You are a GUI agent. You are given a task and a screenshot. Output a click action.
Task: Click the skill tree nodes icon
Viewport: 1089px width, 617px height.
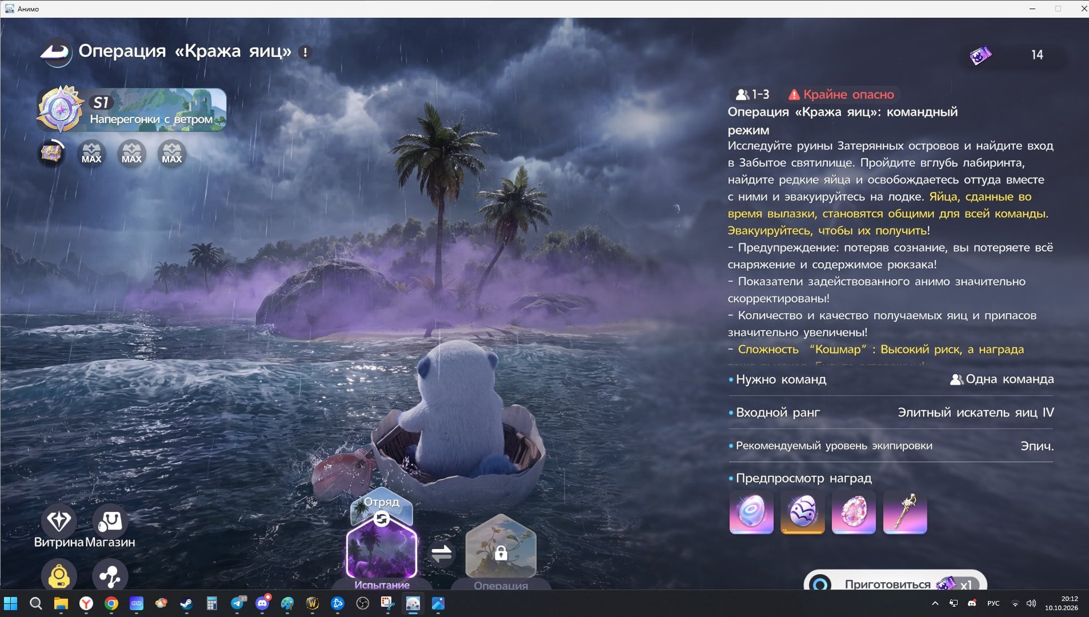pyautogui.click(x=110, y=575)
